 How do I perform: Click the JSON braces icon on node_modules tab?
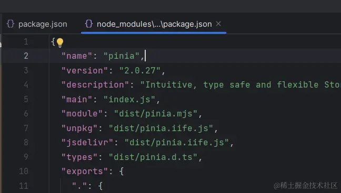point(89,24)
